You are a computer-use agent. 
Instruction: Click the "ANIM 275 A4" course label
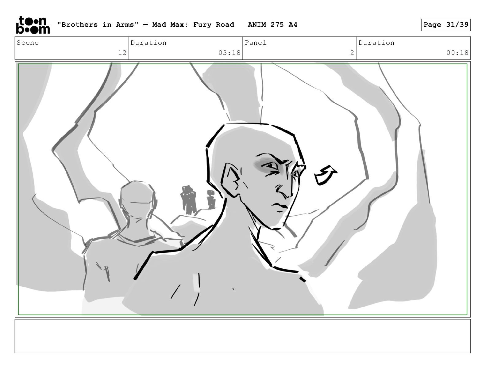click(272, 25)
